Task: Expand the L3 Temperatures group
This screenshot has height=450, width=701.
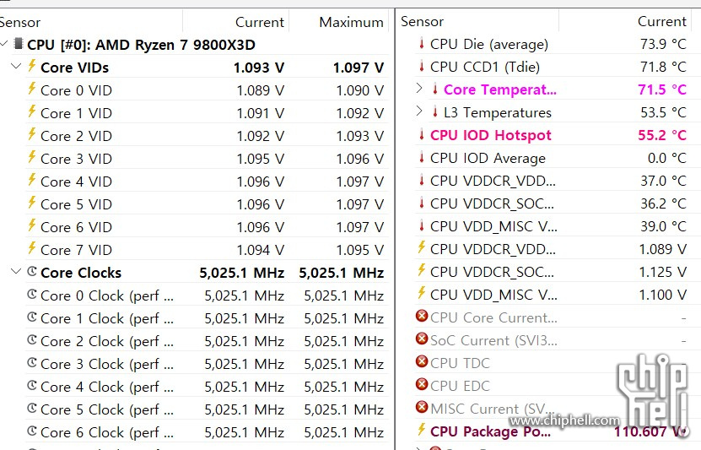Action: 419,112
